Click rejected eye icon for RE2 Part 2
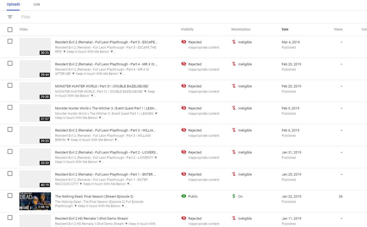Screen dimensions: 367x227 click(184, 152)
